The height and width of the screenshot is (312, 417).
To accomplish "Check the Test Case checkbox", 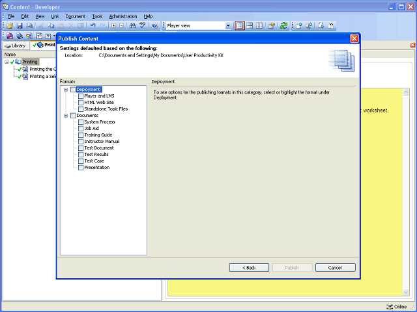I will coord(81,161).
